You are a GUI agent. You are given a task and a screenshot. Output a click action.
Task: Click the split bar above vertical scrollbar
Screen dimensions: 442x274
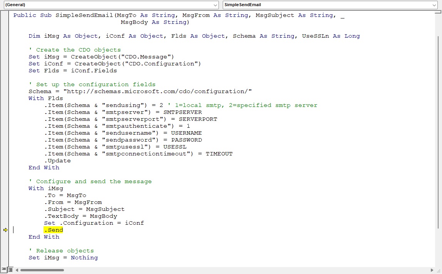[x=439, y=12]
